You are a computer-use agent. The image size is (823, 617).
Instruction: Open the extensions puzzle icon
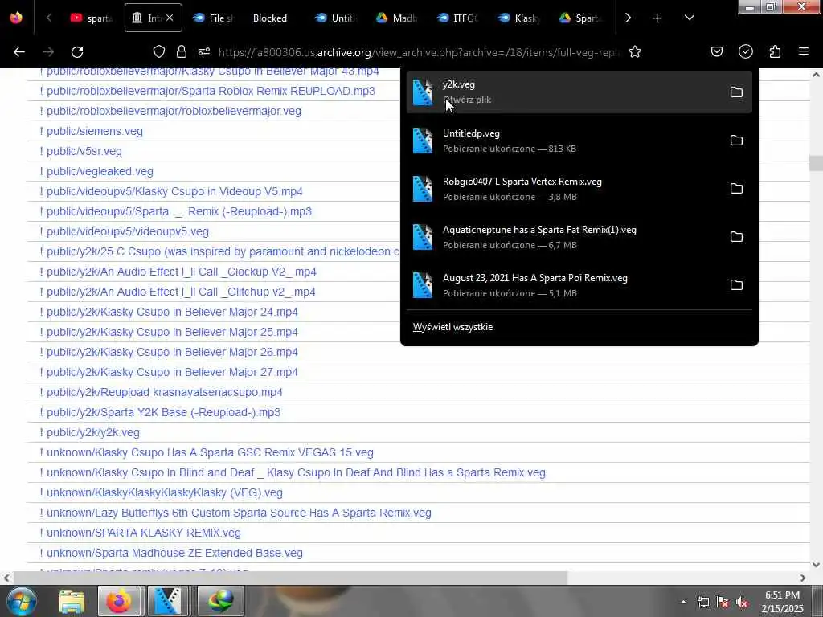point(776,51)
